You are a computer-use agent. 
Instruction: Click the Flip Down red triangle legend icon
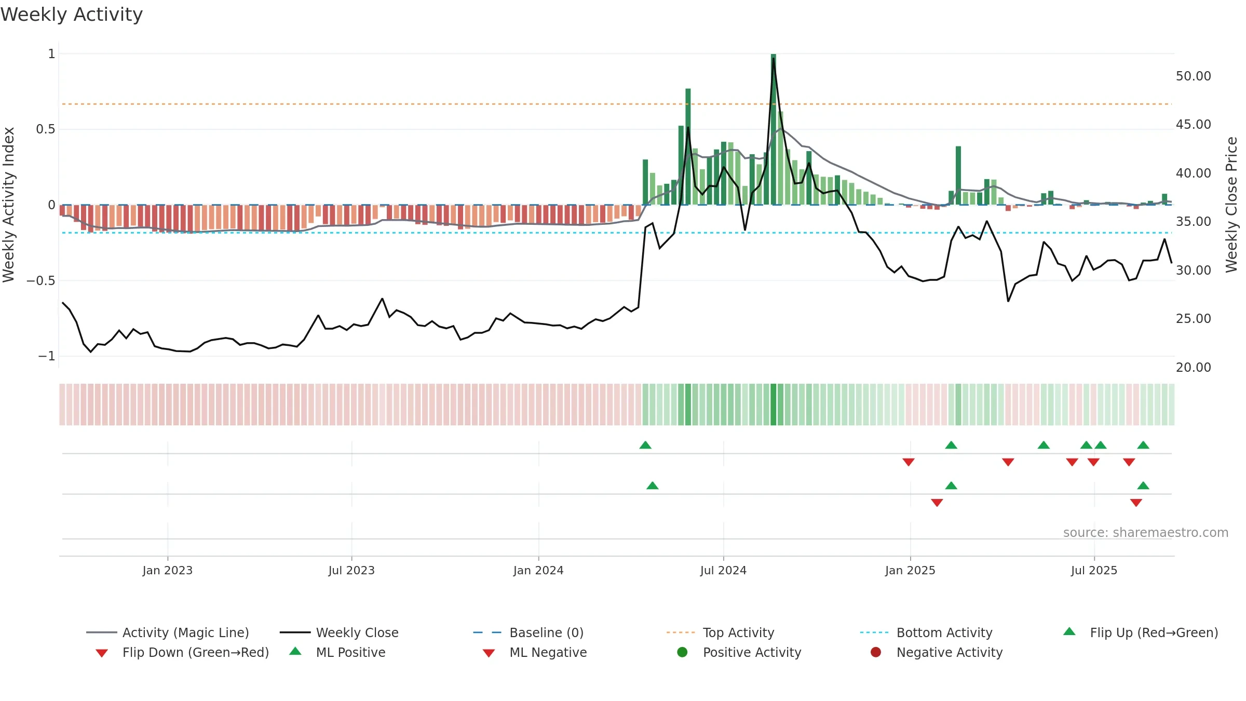[x=102, y=653]
